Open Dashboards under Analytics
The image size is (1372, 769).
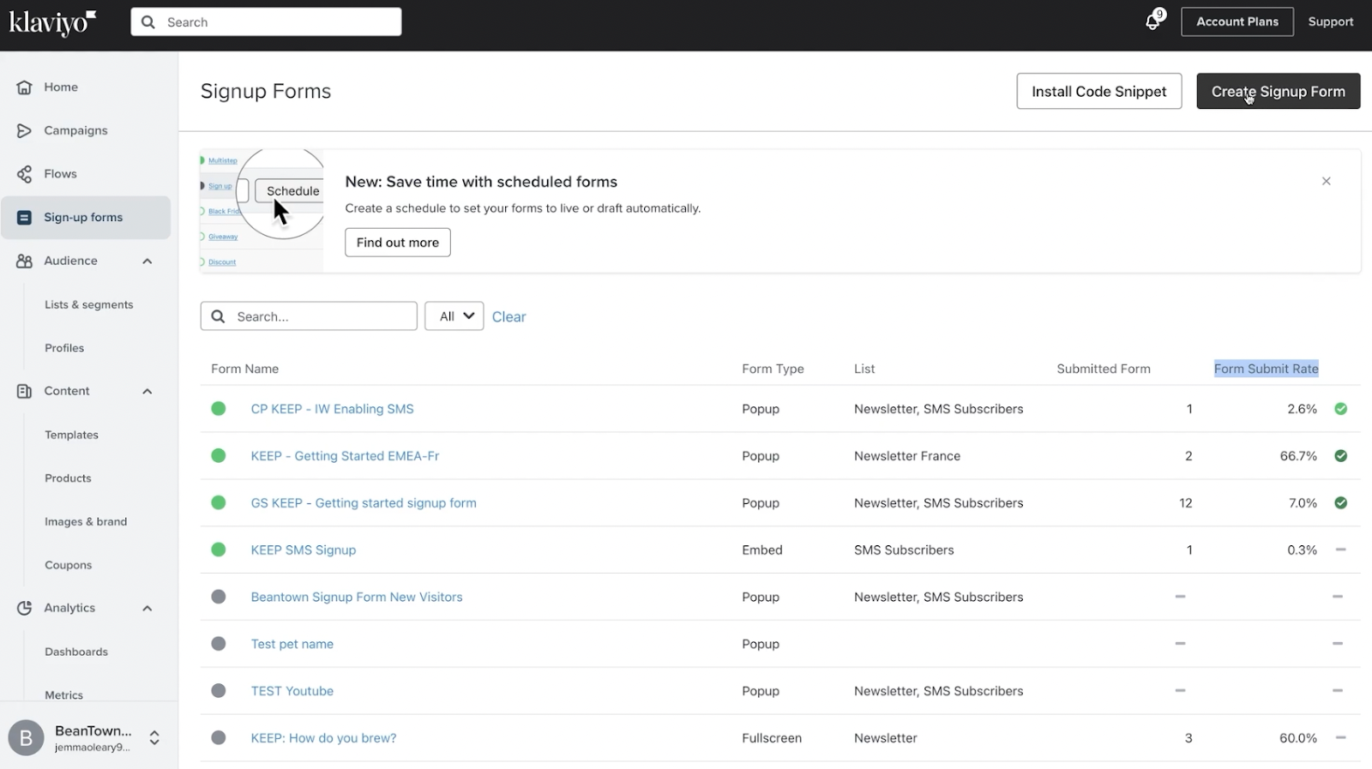(76, 652)
